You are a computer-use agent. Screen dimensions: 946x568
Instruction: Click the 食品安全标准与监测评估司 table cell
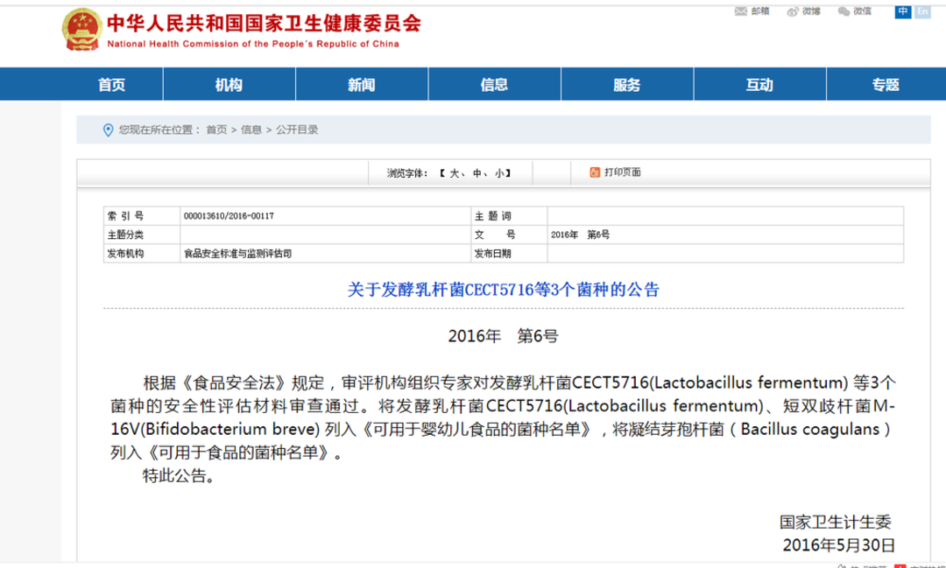[237, 254]
